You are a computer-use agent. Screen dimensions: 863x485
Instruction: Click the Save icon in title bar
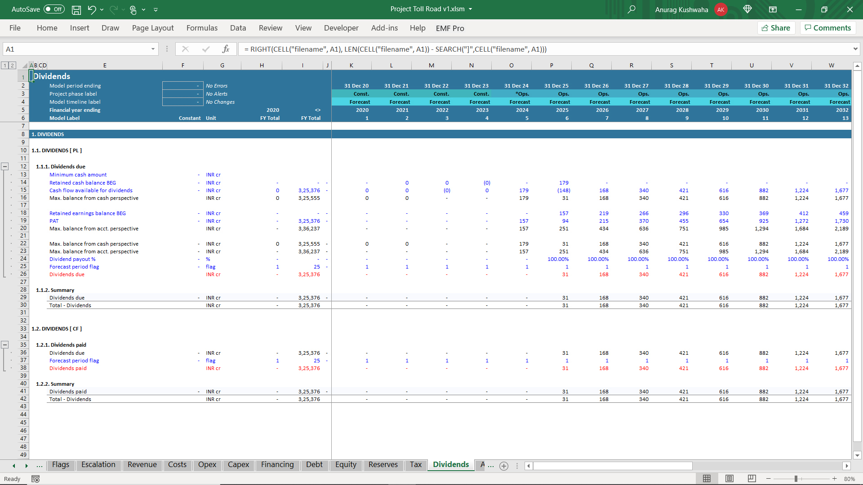[x=76, y=9]
